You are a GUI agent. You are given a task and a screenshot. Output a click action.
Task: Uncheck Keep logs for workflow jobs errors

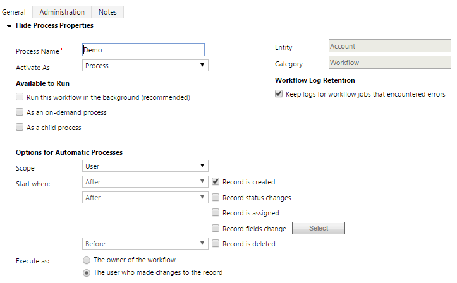pos(279,93)
